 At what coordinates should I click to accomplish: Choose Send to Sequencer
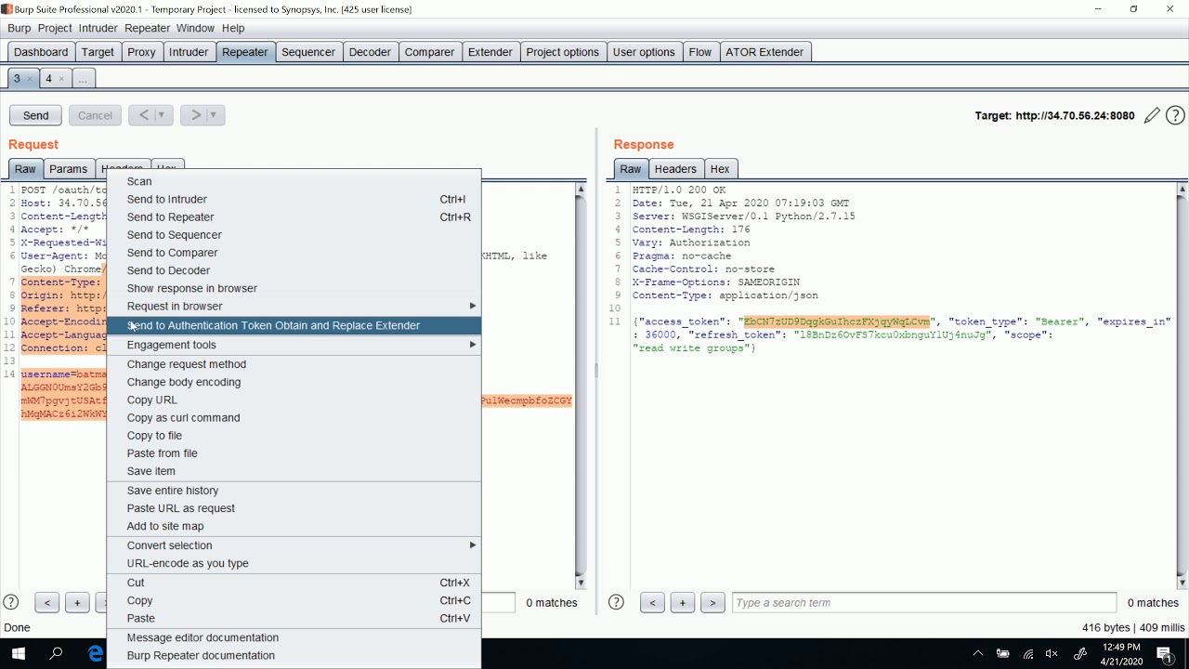click(x=294, y=235)
